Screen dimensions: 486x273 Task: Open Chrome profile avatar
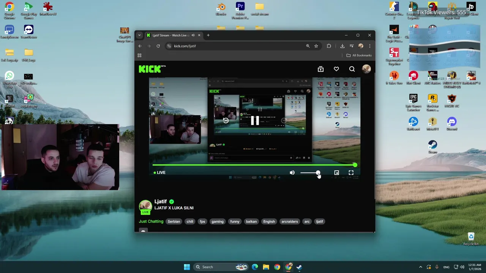pyautogui.click(x=361, y=46)
